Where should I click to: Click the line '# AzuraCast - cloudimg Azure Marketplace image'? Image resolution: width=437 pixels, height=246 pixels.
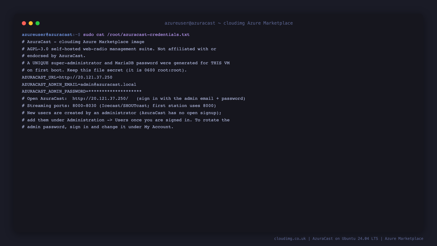[83, 42]
